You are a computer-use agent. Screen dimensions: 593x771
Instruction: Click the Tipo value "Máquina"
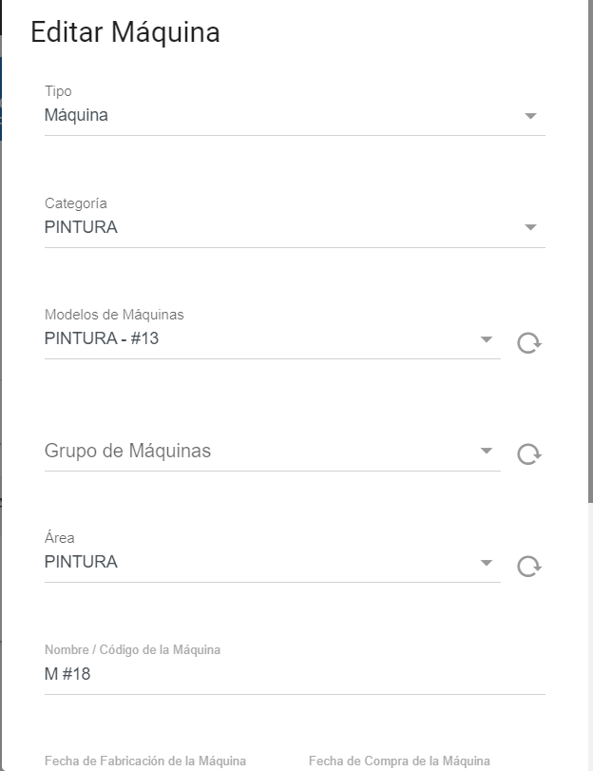(x=76, y=116)
